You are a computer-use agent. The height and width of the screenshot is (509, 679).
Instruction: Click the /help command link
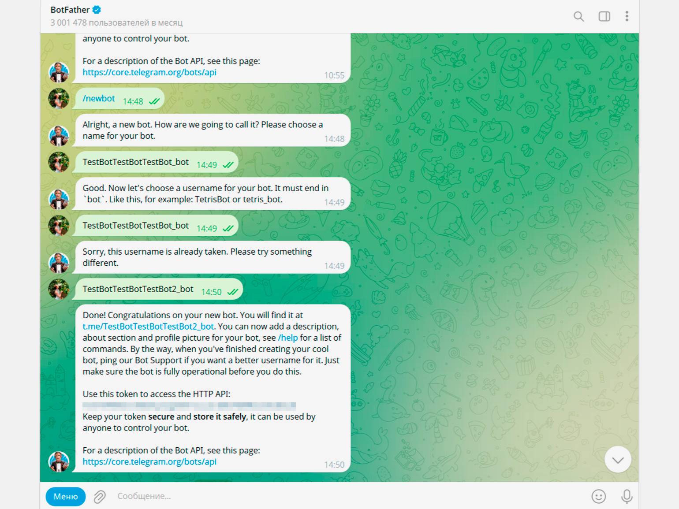(x=288, y=338)
